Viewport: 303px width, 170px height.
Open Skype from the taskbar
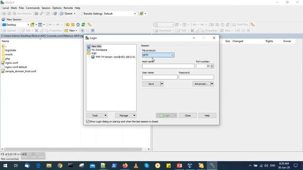point(147,166)
